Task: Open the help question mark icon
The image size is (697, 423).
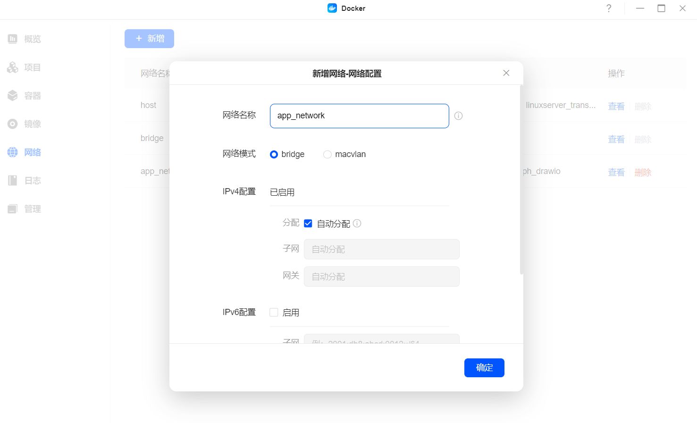Action: pyautogui.click(x=609, y=8)
